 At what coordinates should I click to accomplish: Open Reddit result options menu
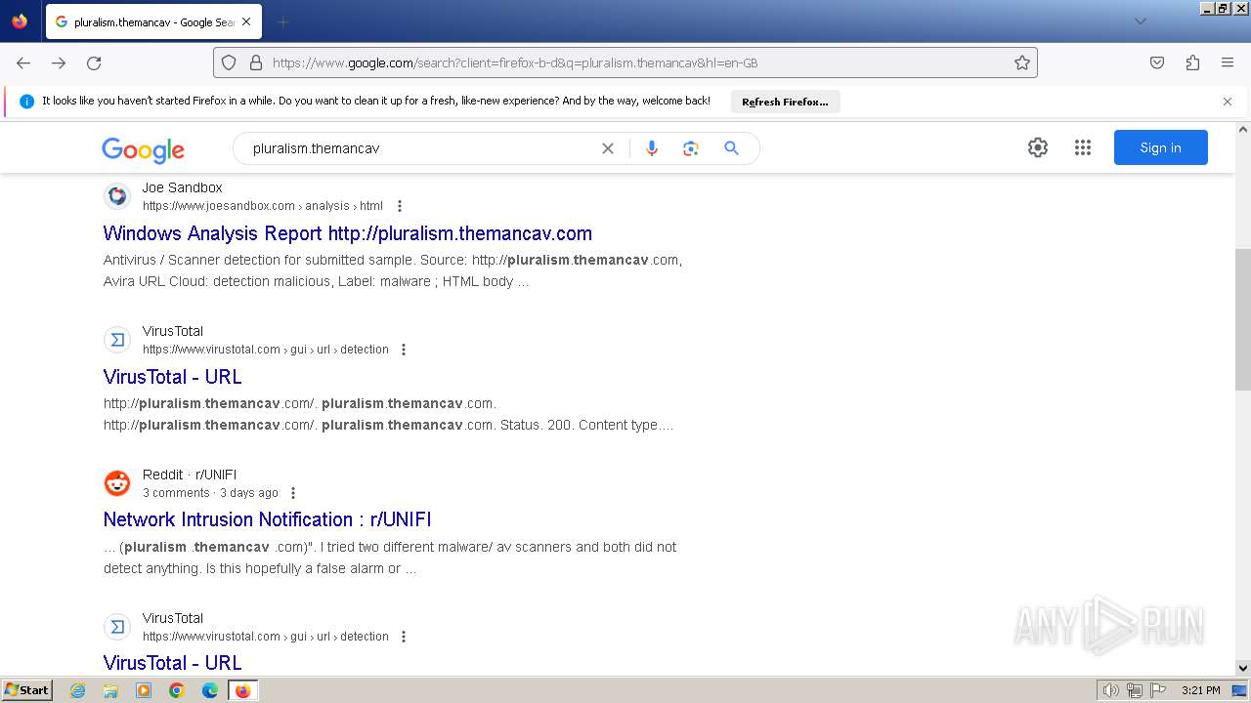293,493
